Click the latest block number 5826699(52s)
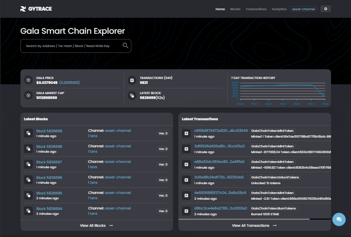Screen dimensions: 351x237 tap(152, 98)
